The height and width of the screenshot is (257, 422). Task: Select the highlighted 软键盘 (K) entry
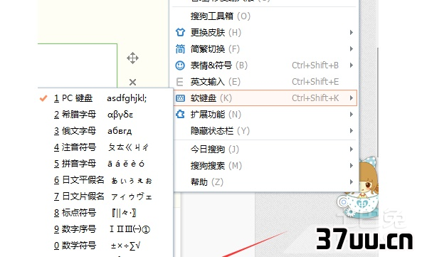(x=265, y=98)
